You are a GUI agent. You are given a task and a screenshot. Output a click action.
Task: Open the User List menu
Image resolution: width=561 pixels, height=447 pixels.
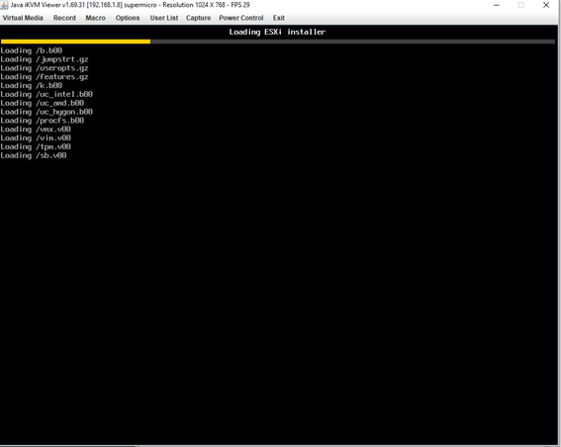coord(164,18)
